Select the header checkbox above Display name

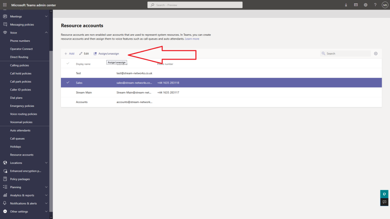click(67, 64)
